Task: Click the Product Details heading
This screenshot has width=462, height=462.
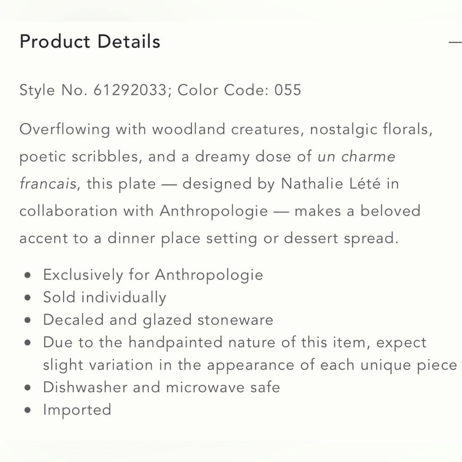Action: [90, 42]
